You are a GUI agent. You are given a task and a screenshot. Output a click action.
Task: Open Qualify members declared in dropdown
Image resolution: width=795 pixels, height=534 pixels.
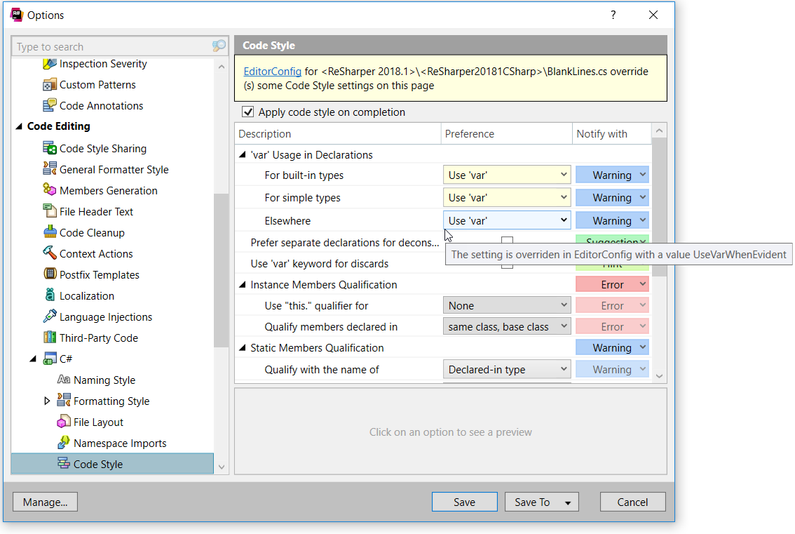[506, 327]
